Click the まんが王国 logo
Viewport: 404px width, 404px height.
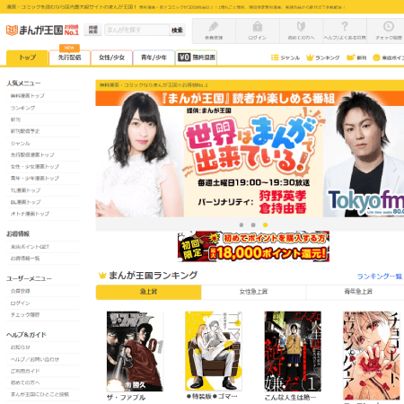[x=42, y=30]
